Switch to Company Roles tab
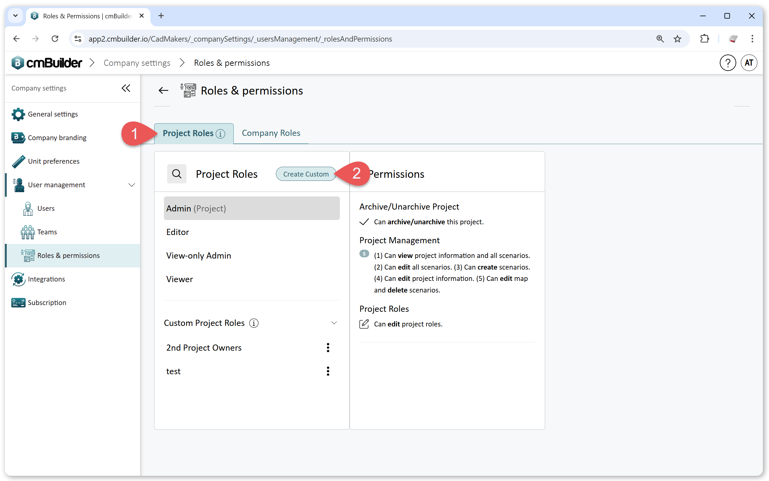The width and height of the screenshot is (769, 481). (x=271, y=133)
